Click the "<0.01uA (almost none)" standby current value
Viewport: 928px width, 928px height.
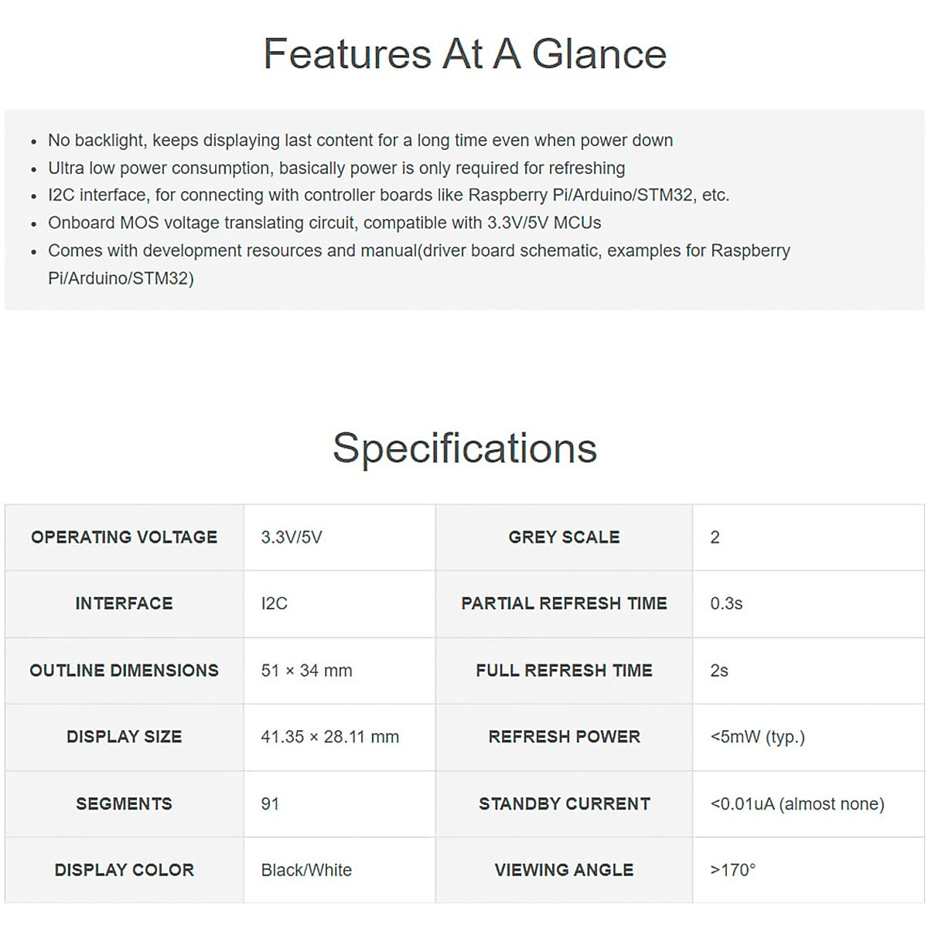pyautogui.click(x=797, y=804)
